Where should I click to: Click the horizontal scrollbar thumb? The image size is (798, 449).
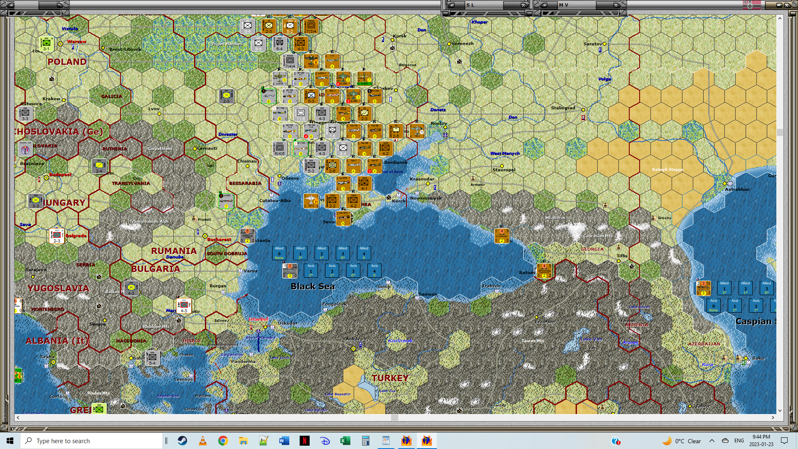coord(395,417)
